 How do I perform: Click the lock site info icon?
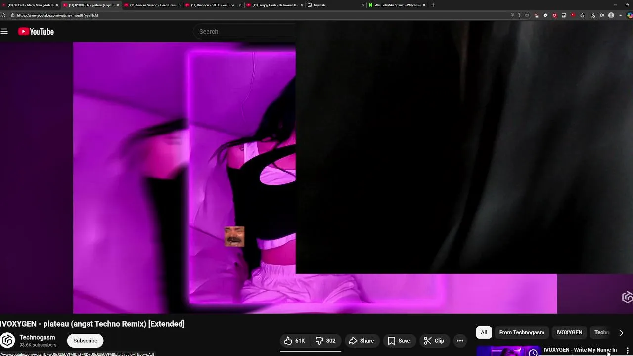coord(13,15)
